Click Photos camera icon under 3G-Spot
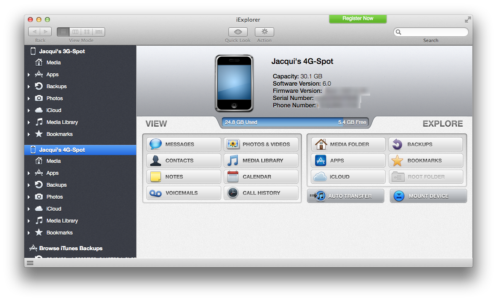Viewport: 497px width, 301px height. click(39, 98)
